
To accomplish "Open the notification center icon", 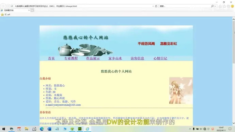I will 230,129.
